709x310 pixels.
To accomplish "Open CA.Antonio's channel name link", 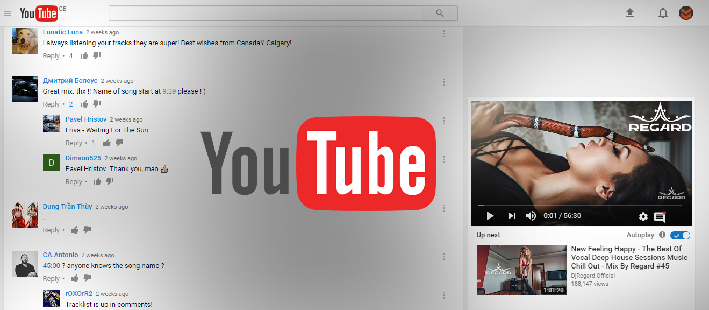I will click(60, 255).
